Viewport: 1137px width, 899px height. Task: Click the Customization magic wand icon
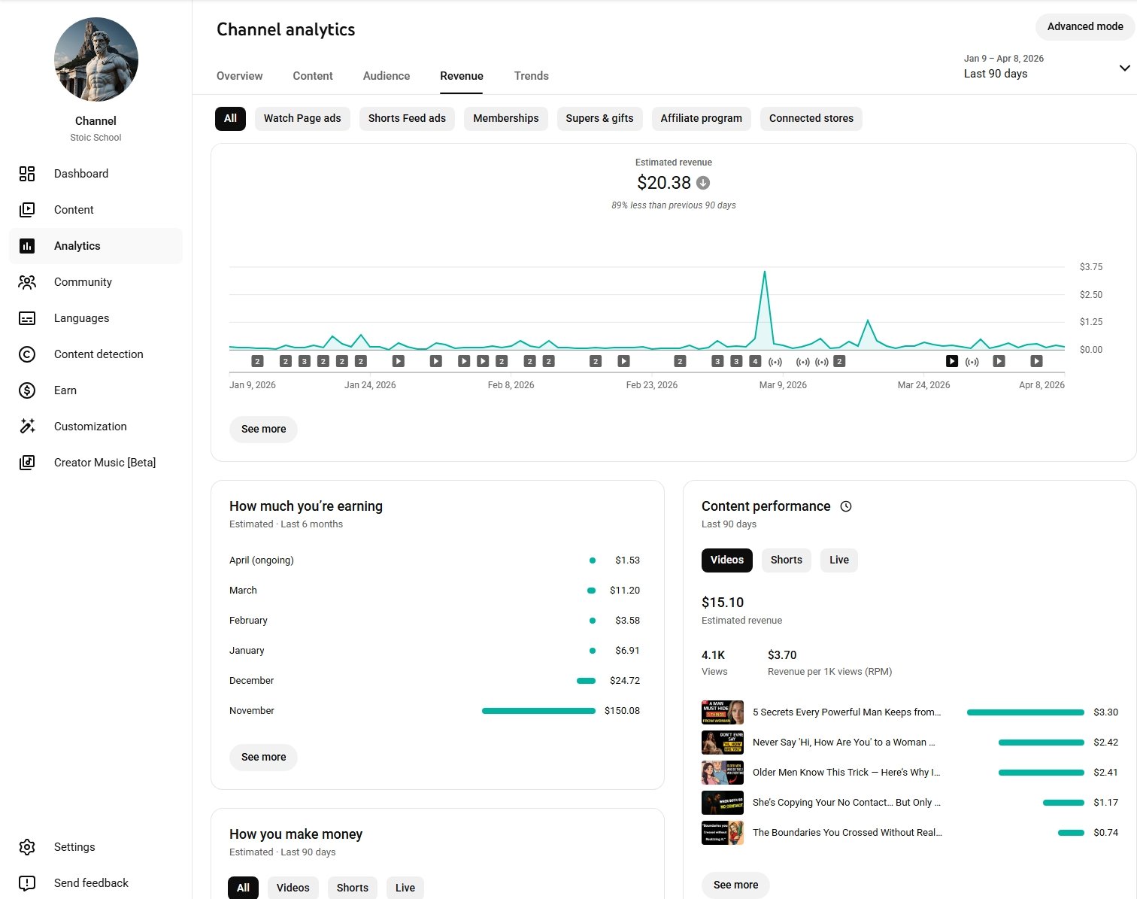pos(27,427)
